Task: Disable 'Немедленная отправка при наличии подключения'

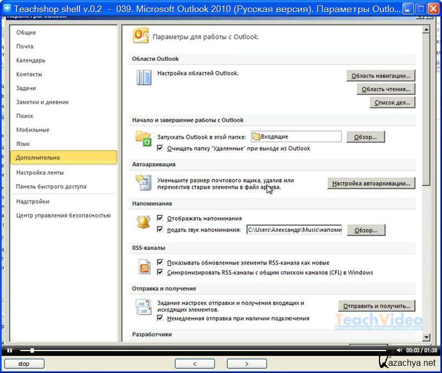Action: tap(160, 318)
